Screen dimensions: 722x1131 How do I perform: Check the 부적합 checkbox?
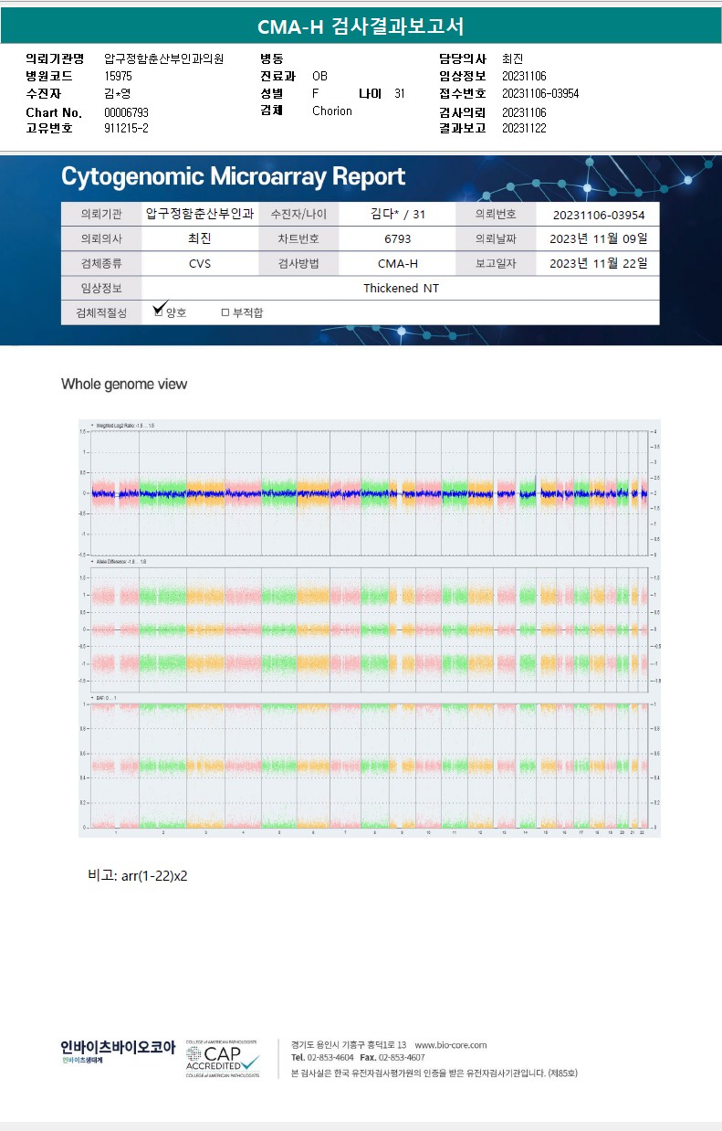pos(225,312)
